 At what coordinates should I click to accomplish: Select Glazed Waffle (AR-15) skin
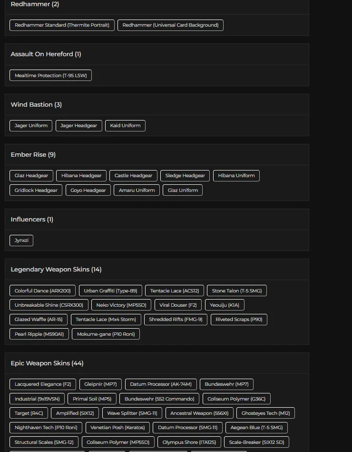point(39,320)
